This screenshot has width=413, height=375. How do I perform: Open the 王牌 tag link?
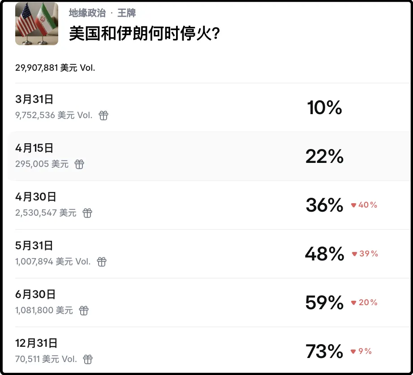(x=127, y=13)
